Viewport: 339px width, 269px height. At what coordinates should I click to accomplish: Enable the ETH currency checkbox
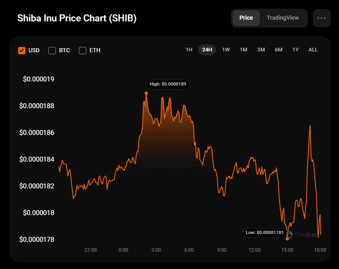(x=83, y=51)
